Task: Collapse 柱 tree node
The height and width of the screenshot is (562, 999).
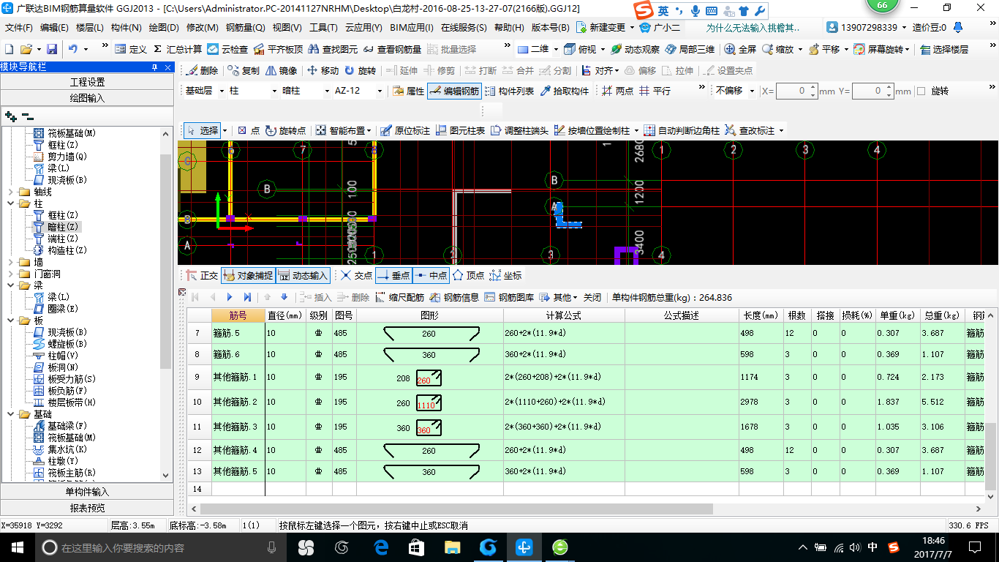Action: pyautogui.click(x=10, y=203)
